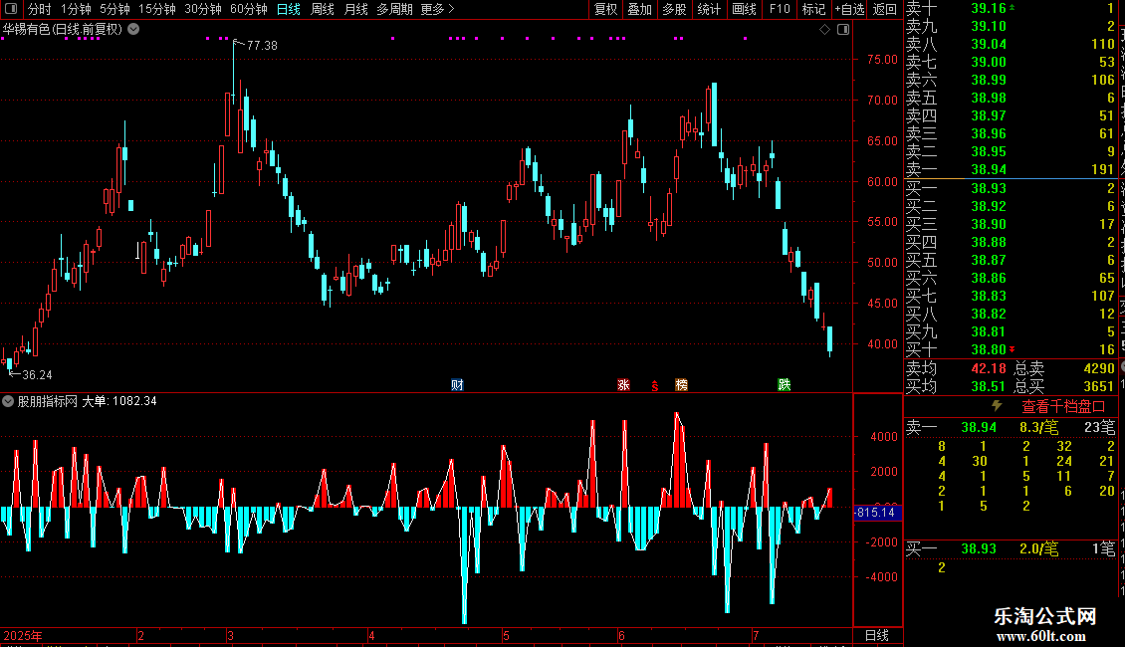This screenshot has height=647, width=1125.
Task: Open the 跌 limit-down event marker
Action: coord(785,385)
